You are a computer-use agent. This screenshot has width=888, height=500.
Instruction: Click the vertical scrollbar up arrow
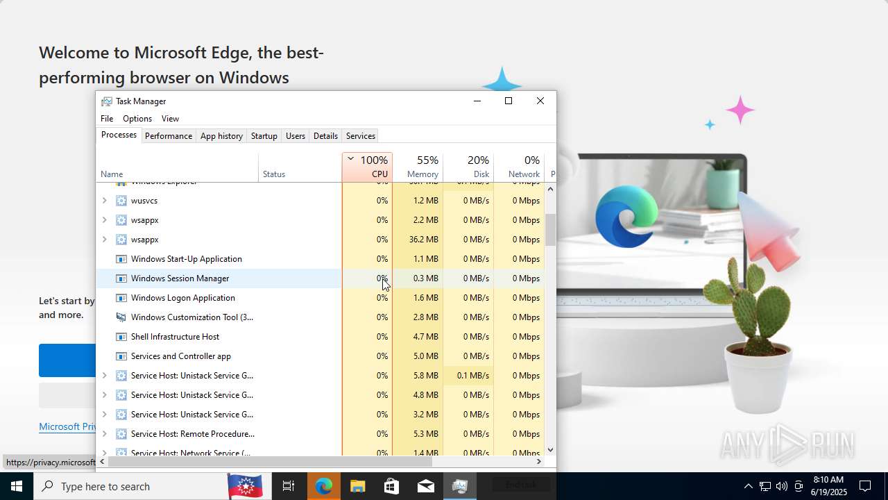(x=551, y=189)
